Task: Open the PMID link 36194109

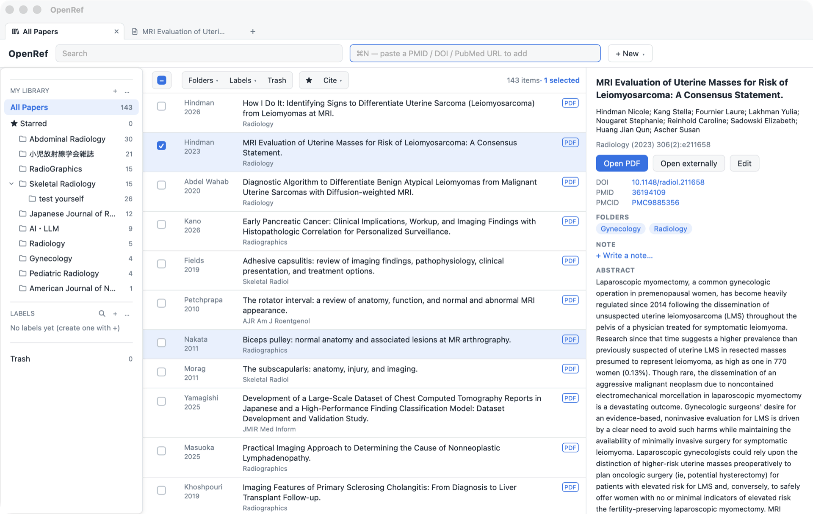Action: (648, 192)
